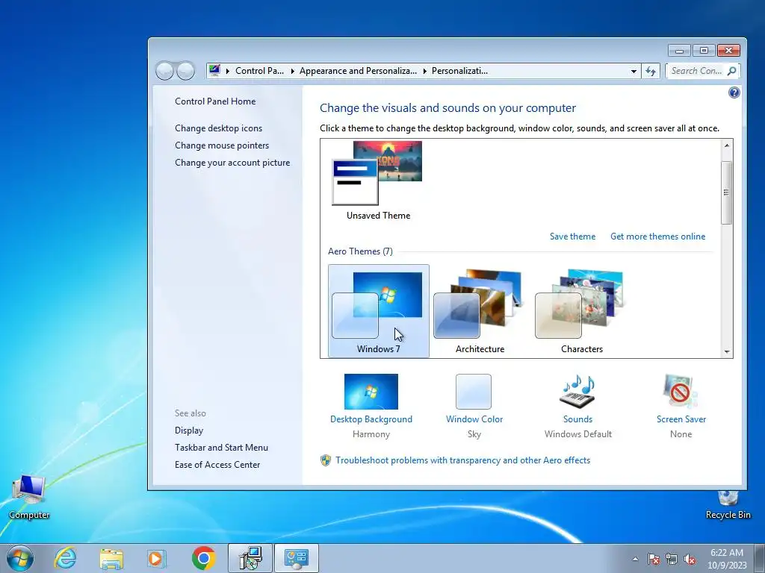Select the Windows 7 theme
Screen dimensions: 765x573
pyautogui.click(x=379, y=311)
